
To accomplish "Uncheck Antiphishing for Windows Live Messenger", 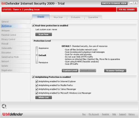I will [x=37, y=93].
